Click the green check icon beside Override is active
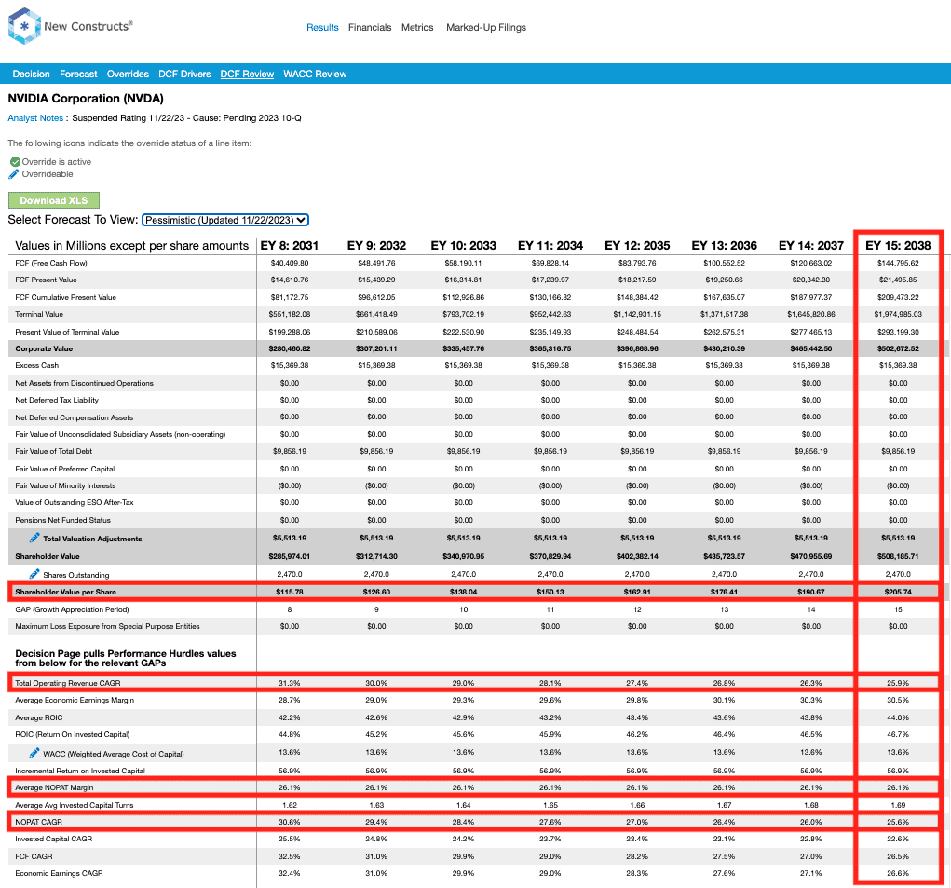Screen dimensions: 951x888 [x=15, y=162]
